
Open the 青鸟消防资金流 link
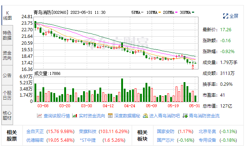(x=204, y=116)
